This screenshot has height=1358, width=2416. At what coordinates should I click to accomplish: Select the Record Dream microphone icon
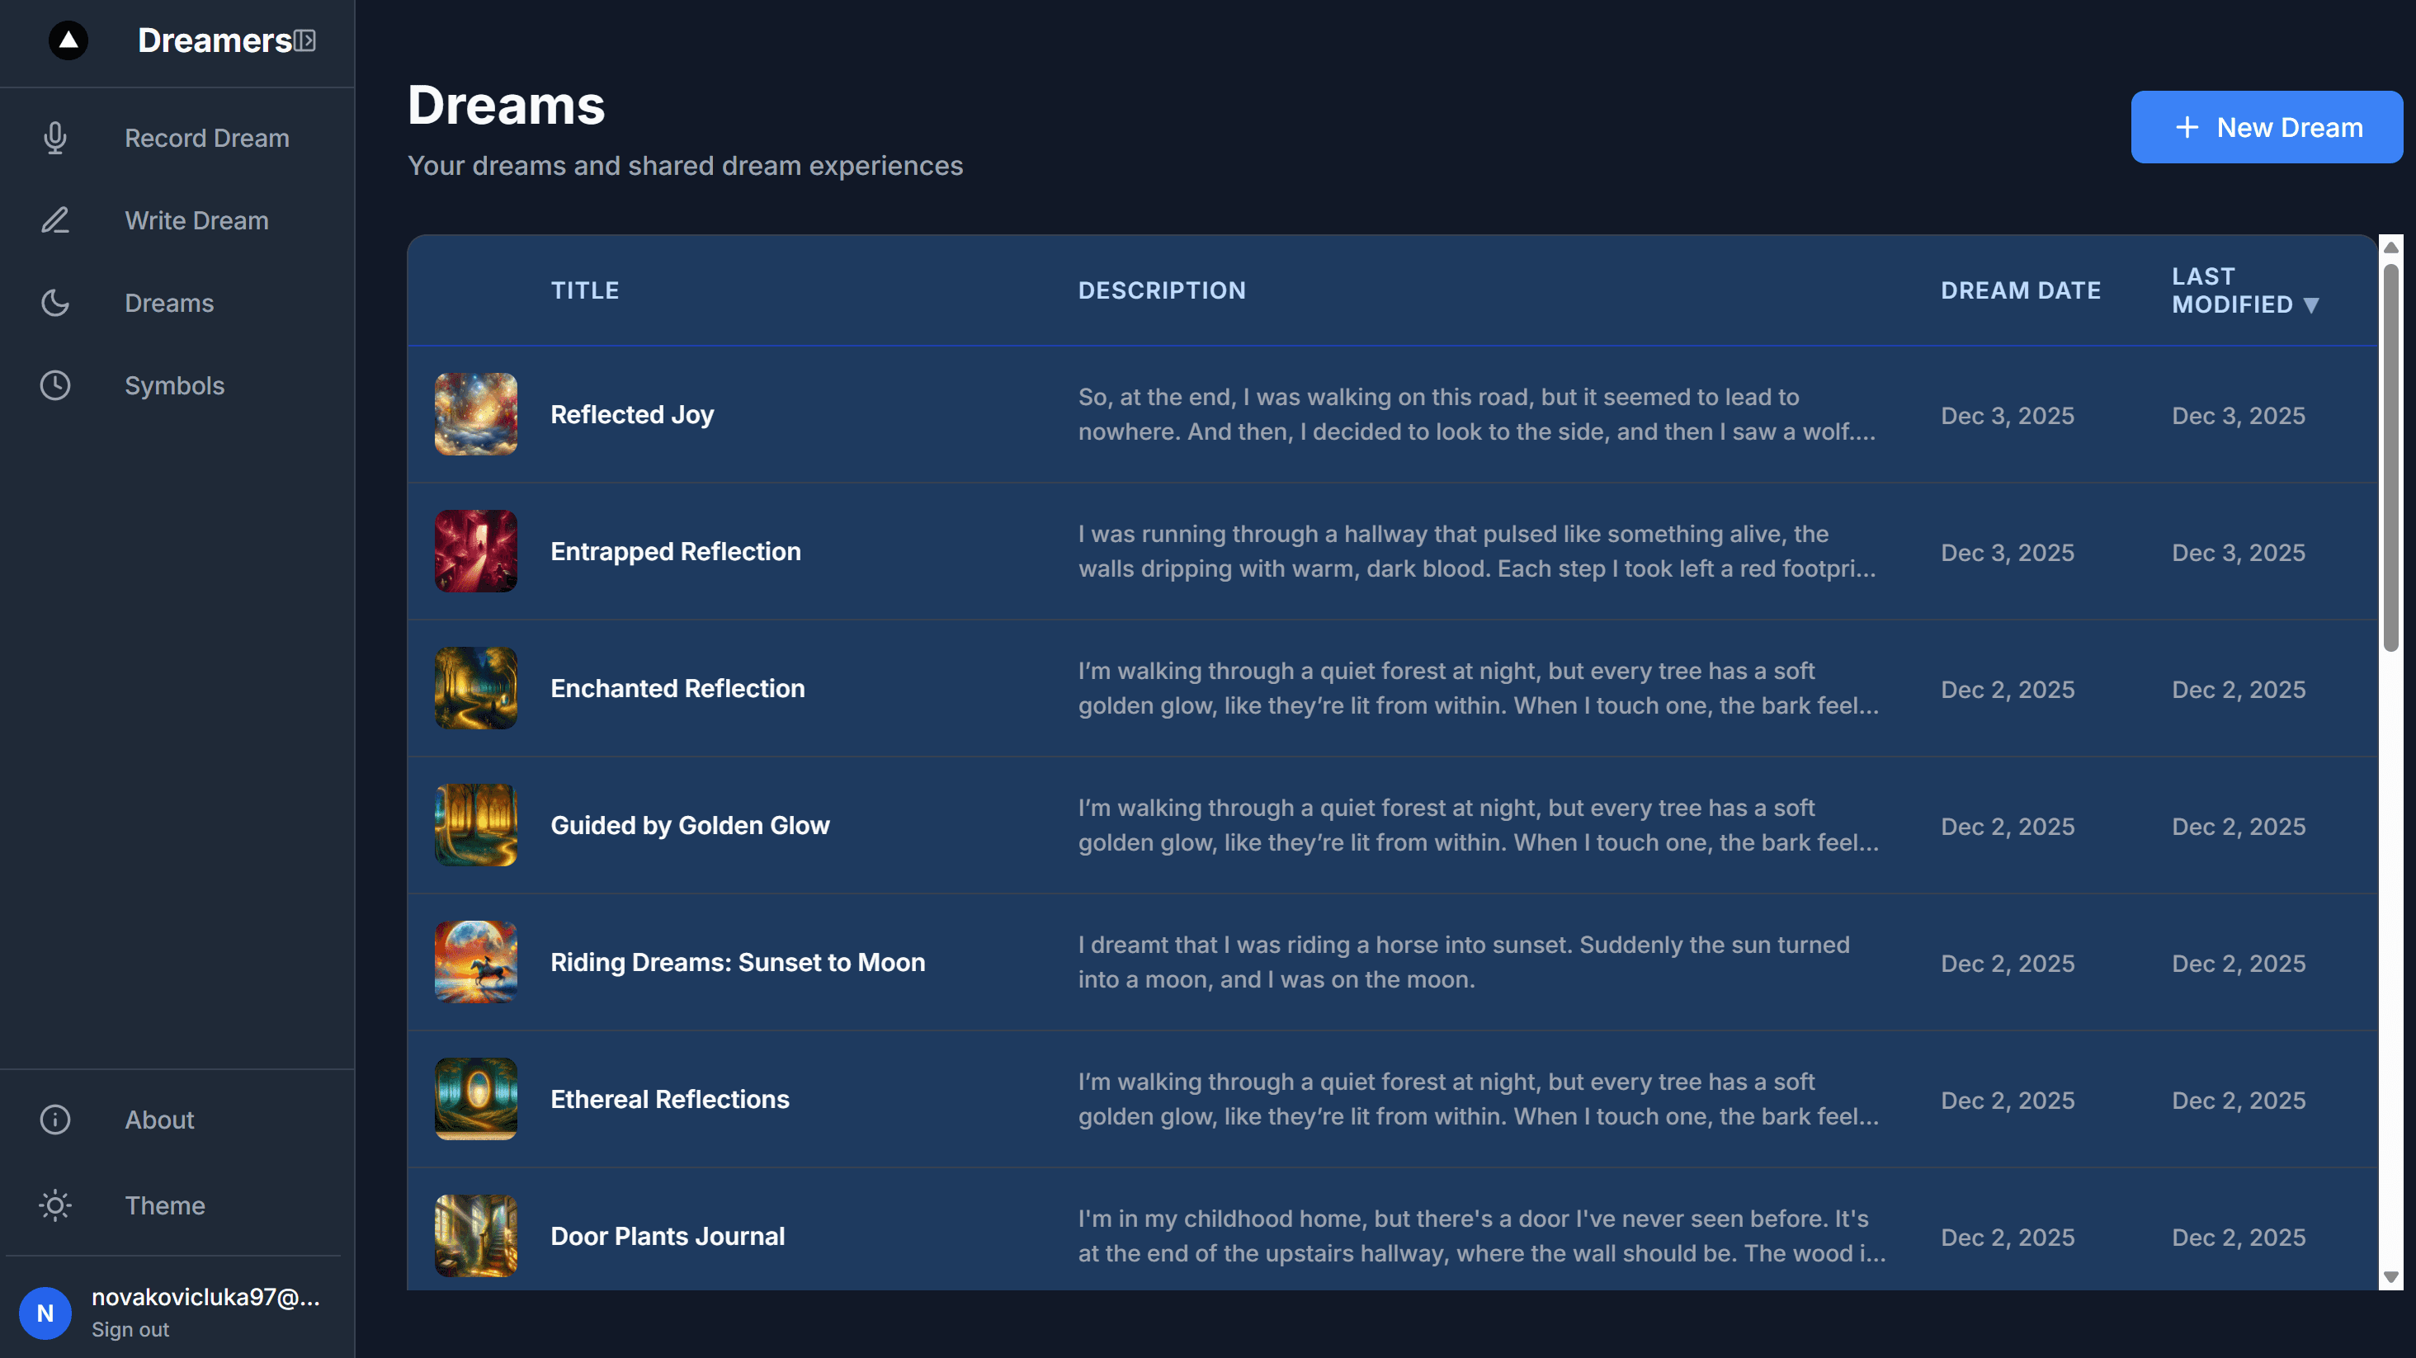[x=54, y=138]
